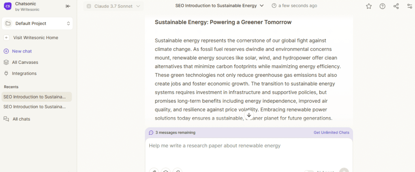Open All chats in the sidebar

click(21, 119)
